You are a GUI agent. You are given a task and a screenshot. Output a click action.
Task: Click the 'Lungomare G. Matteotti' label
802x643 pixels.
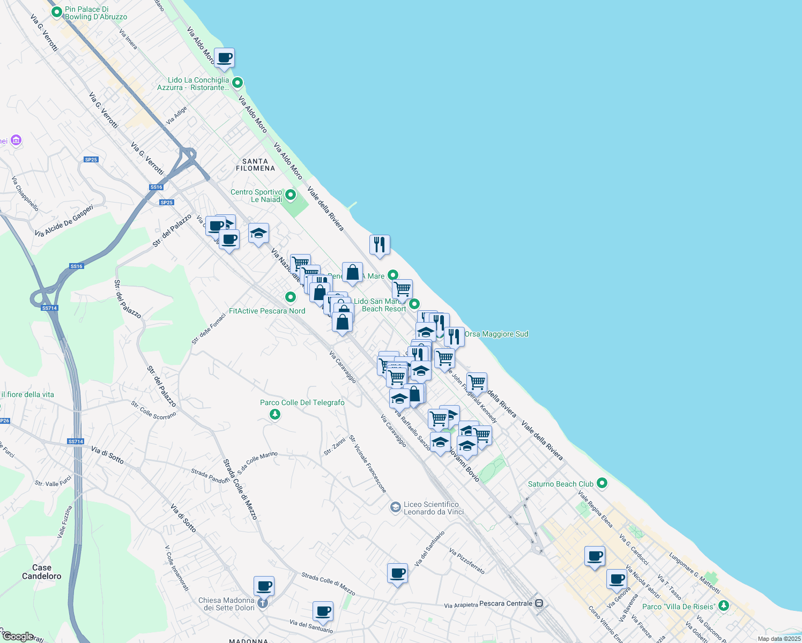695,573
